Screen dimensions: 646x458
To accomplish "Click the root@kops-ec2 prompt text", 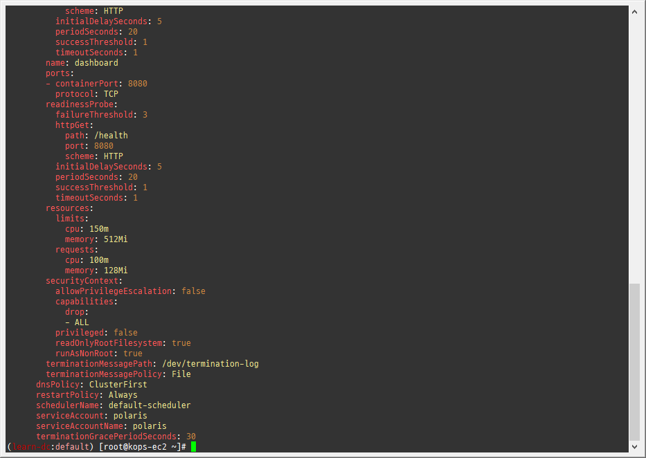I will point(136,446).
